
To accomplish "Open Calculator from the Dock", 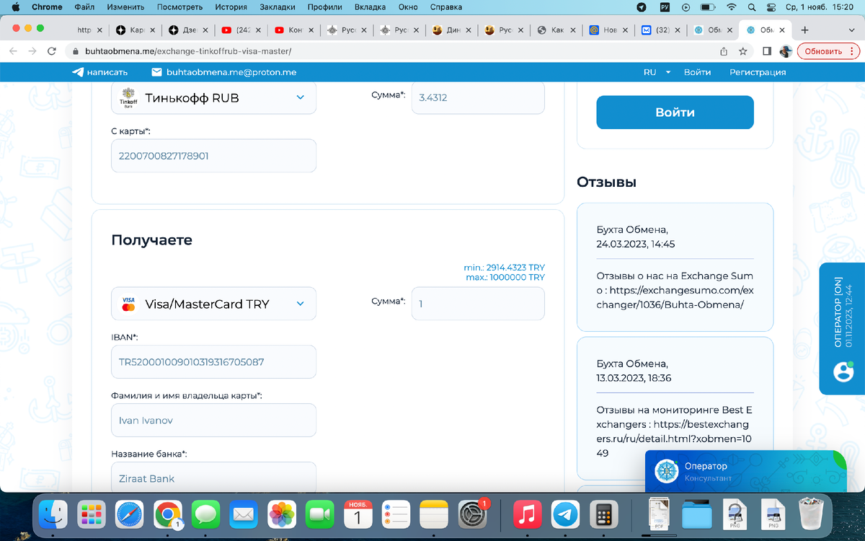I will point(603,515).
